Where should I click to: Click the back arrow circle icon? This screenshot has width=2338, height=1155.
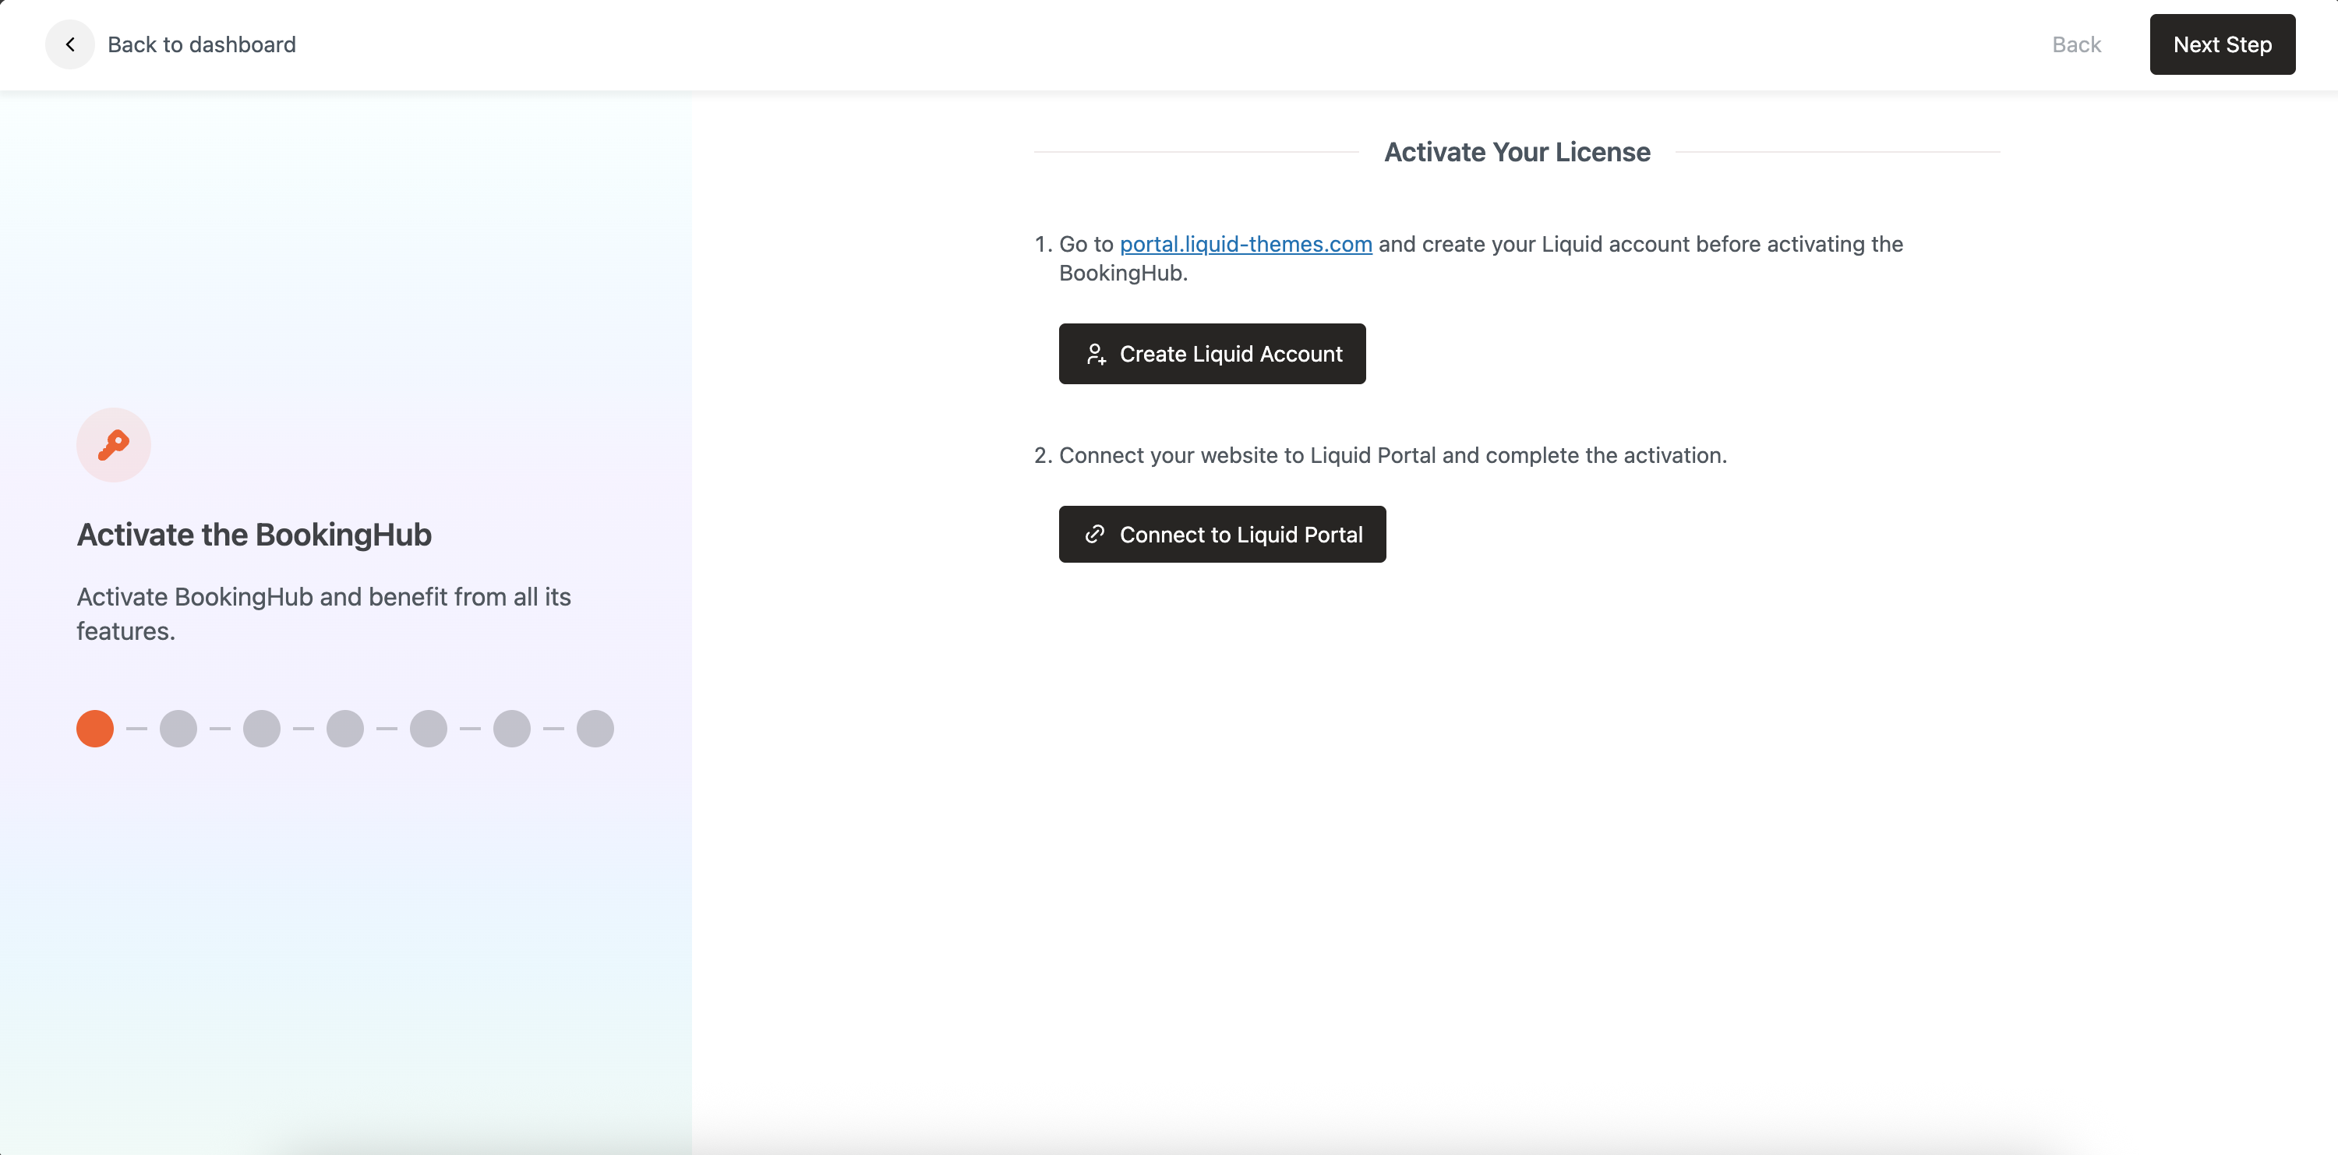click(70, 44)
